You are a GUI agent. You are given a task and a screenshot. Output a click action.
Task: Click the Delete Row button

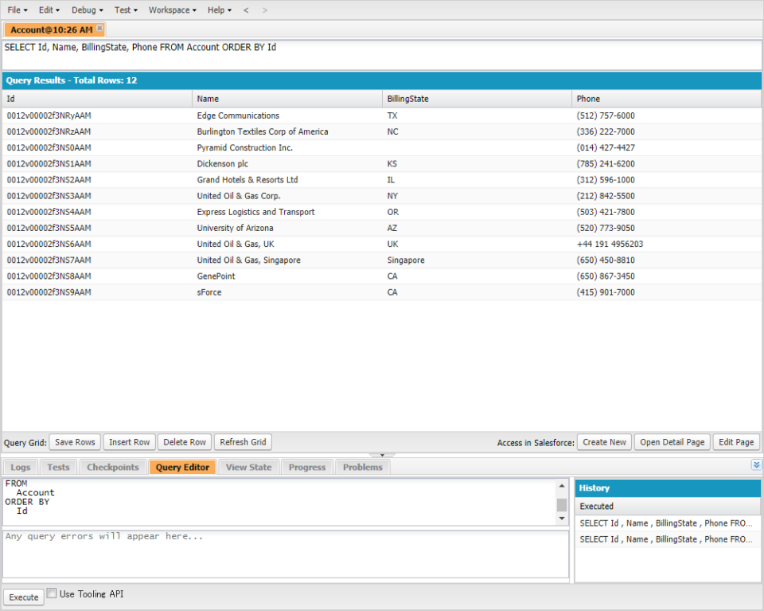[x=185, y=442]
